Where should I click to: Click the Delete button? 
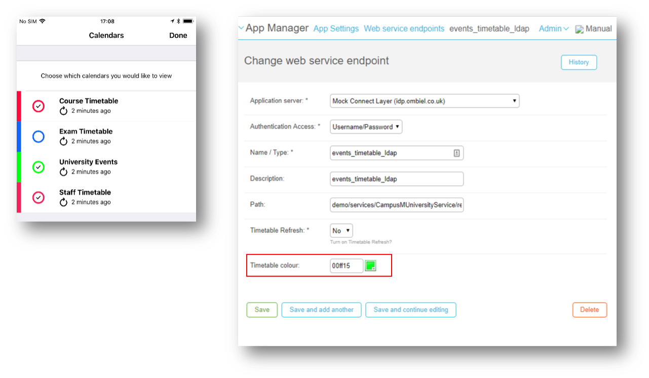tap(589, 310)
